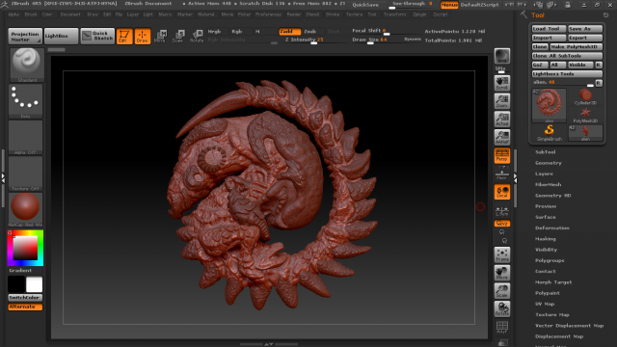Toggle the Zadd mode

[290, 31]
